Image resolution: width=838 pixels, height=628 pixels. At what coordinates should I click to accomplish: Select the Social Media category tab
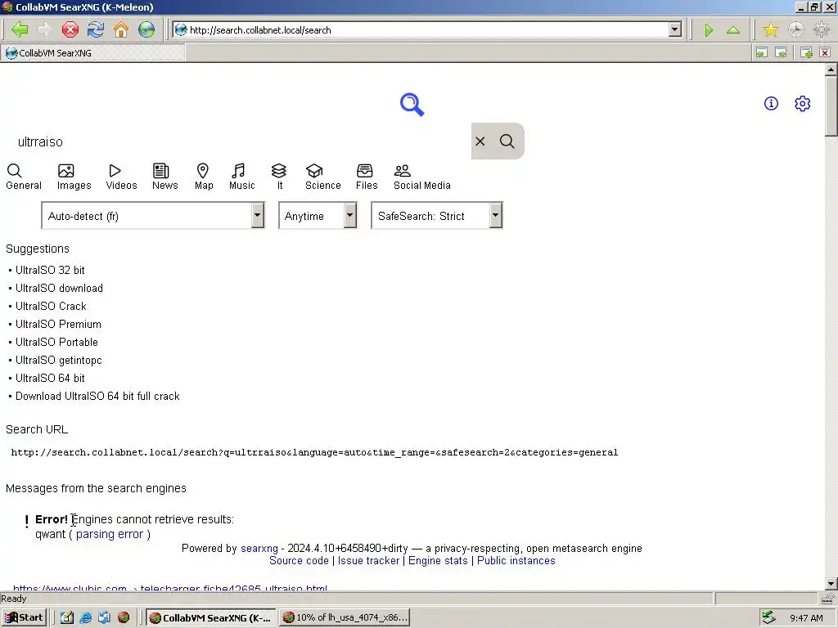[x=421, y=177]
